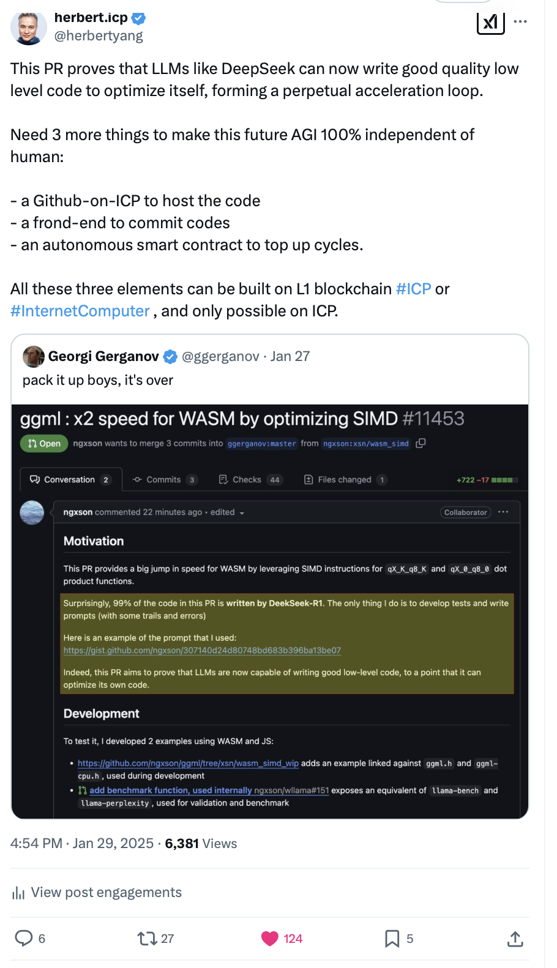The image size is (557, 968).
Task: Open the #InternetComputer hashtag link
Action: point(80,311)
